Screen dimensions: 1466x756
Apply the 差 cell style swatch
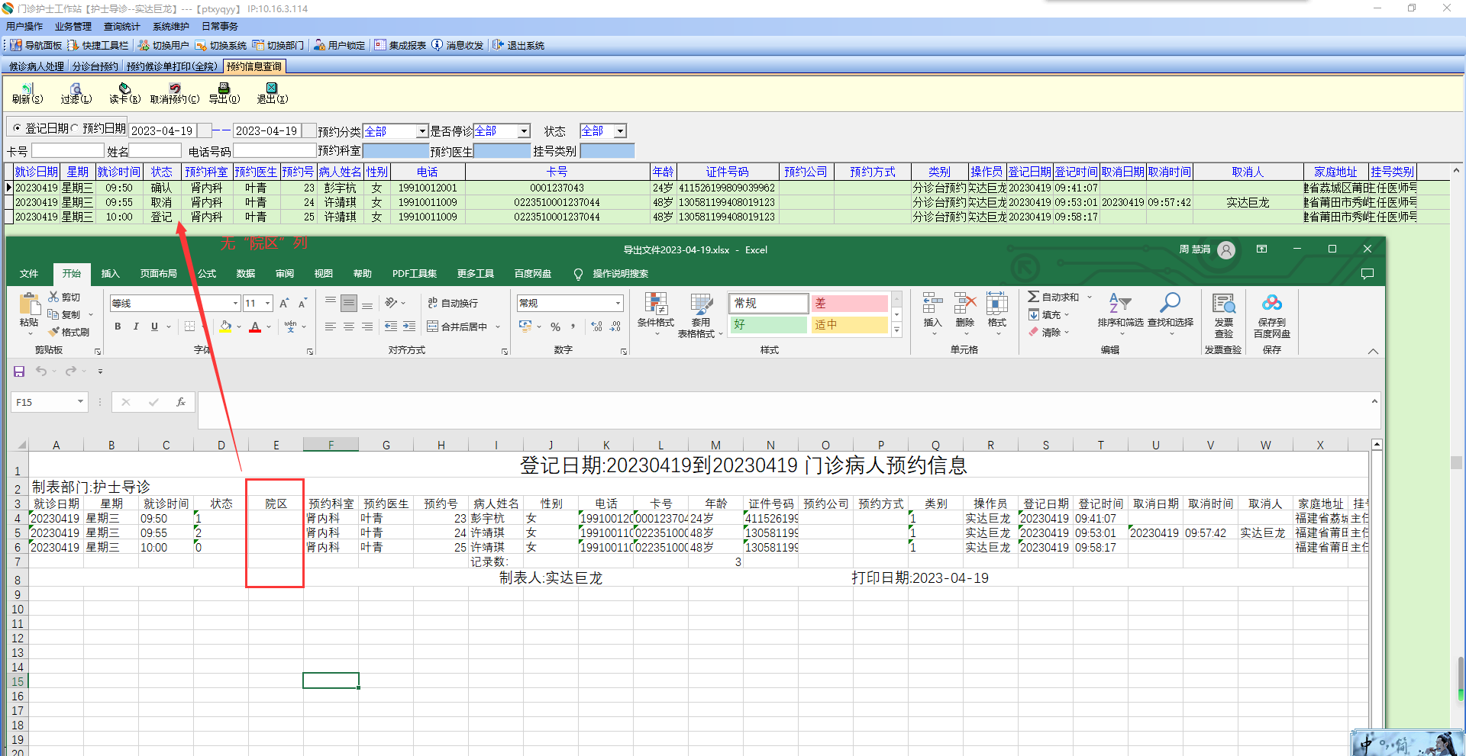(x=849, y=303)
